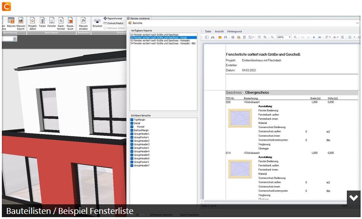Viewport: 362px width, 219px height.
Task: Uncheck the Detail checkbox
Action: (x=132, y=124)
